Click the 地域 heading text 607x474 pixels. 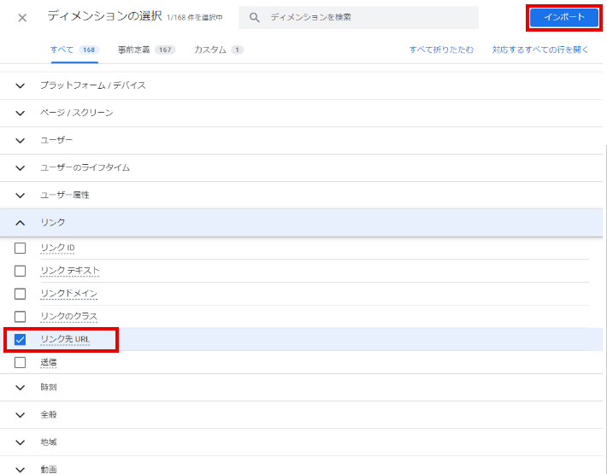click(x=49, y=442)
